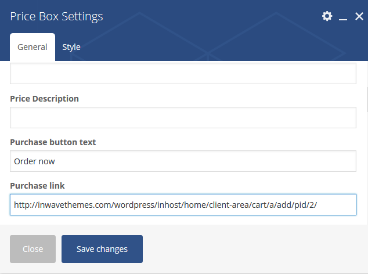Screen dimensions: 368x274
Task: Click the Price Description label
Action: [x=44, y=99]
